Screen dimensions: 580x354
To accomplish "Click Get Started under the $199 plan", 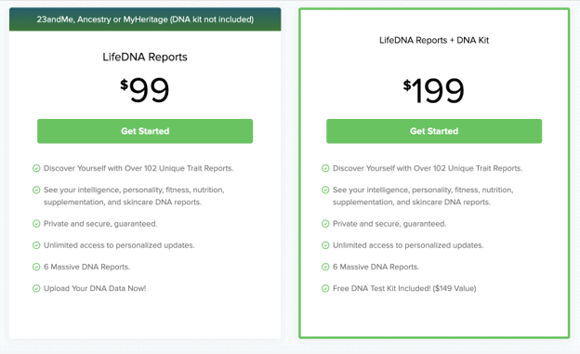I will (434, 131).
